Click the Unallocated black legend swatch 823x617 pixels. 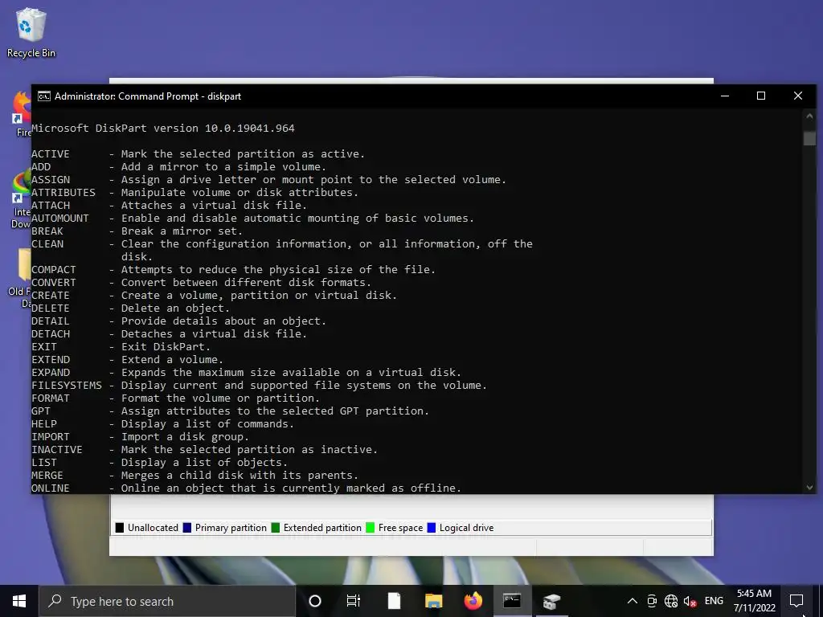pos(120,528)
